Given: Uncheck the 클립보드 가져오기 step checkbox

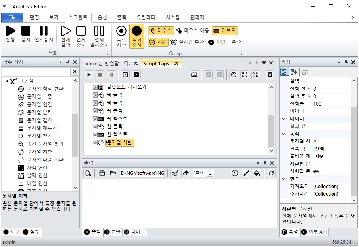Looking at the screenshot, I should (x=95, y=87).
